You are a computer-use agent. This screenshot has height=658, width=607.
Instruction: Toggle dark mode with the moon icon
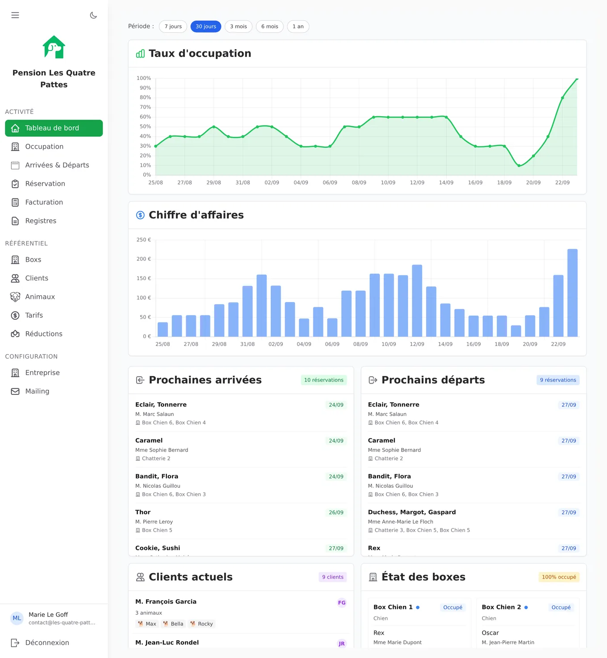93,15
